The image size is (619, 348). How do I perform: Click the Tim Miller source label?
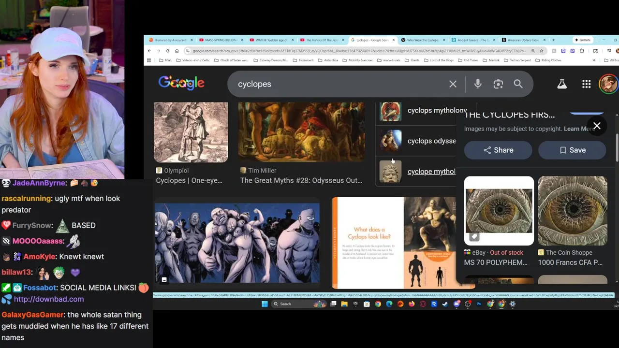(262, 171)
